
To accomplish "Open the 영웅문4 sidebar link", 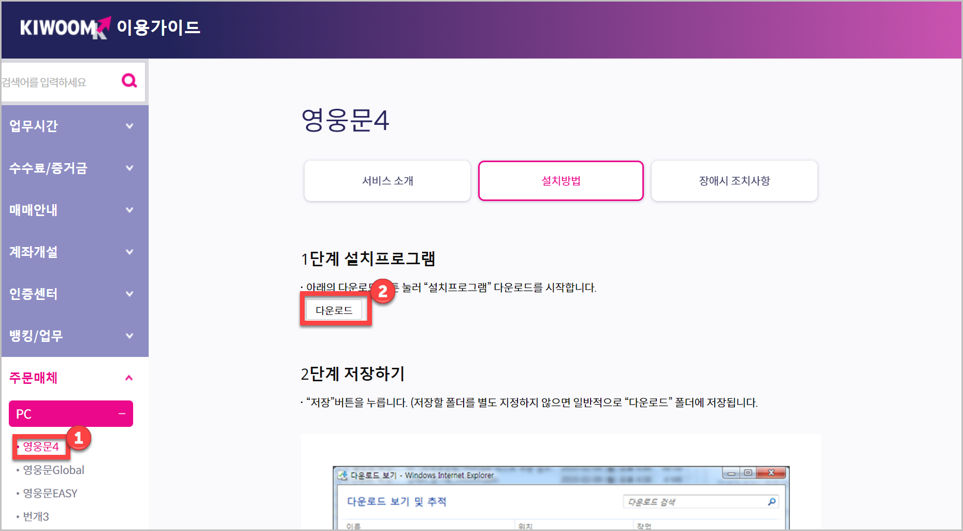I will (x=41, y=447).
